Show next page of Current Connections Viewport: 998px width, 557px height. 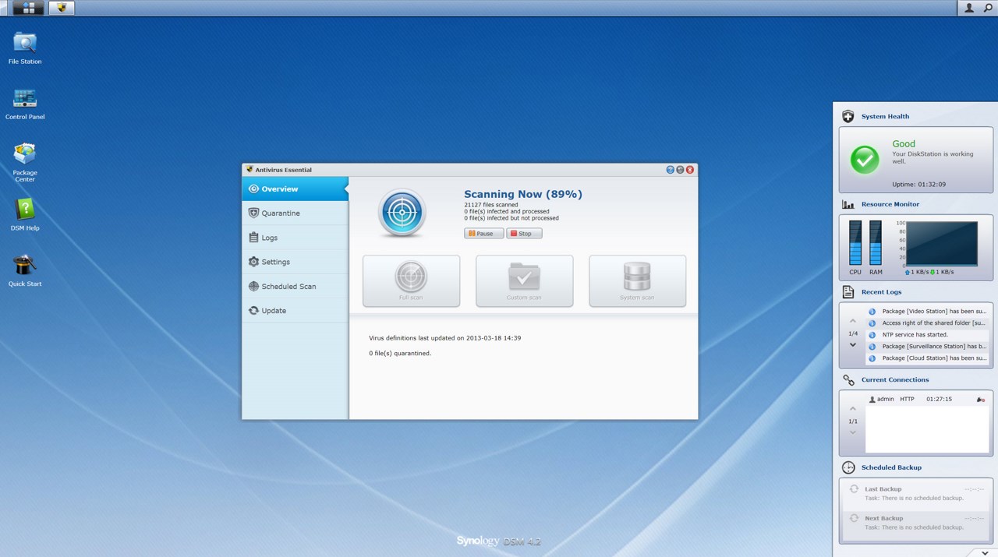[853, 432]
